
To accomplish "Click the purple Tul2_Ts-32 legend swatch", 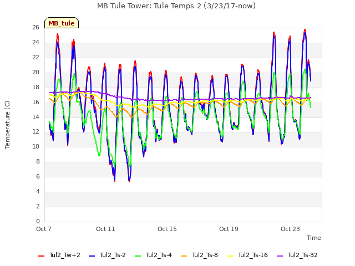I will coord(280,256).
